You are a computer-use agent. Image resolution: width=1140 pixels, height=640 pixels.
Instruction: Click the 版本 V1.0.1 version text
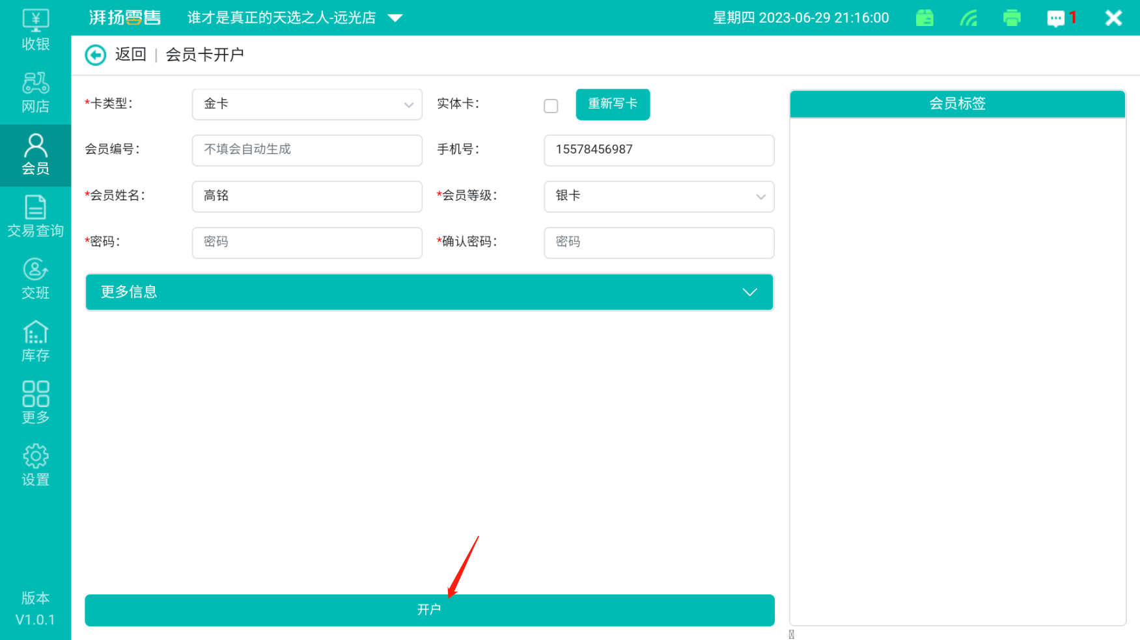coord(35,609)
